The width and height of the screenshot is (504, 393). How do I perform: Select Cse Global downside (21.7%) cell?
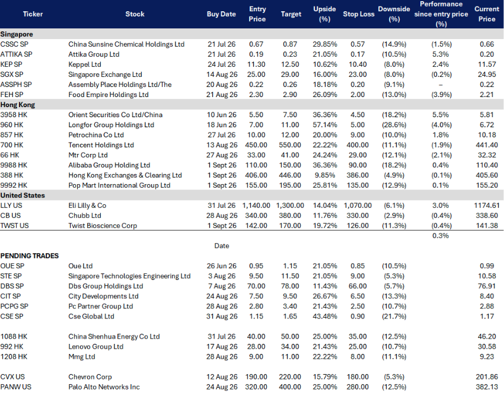pos(394,316)
